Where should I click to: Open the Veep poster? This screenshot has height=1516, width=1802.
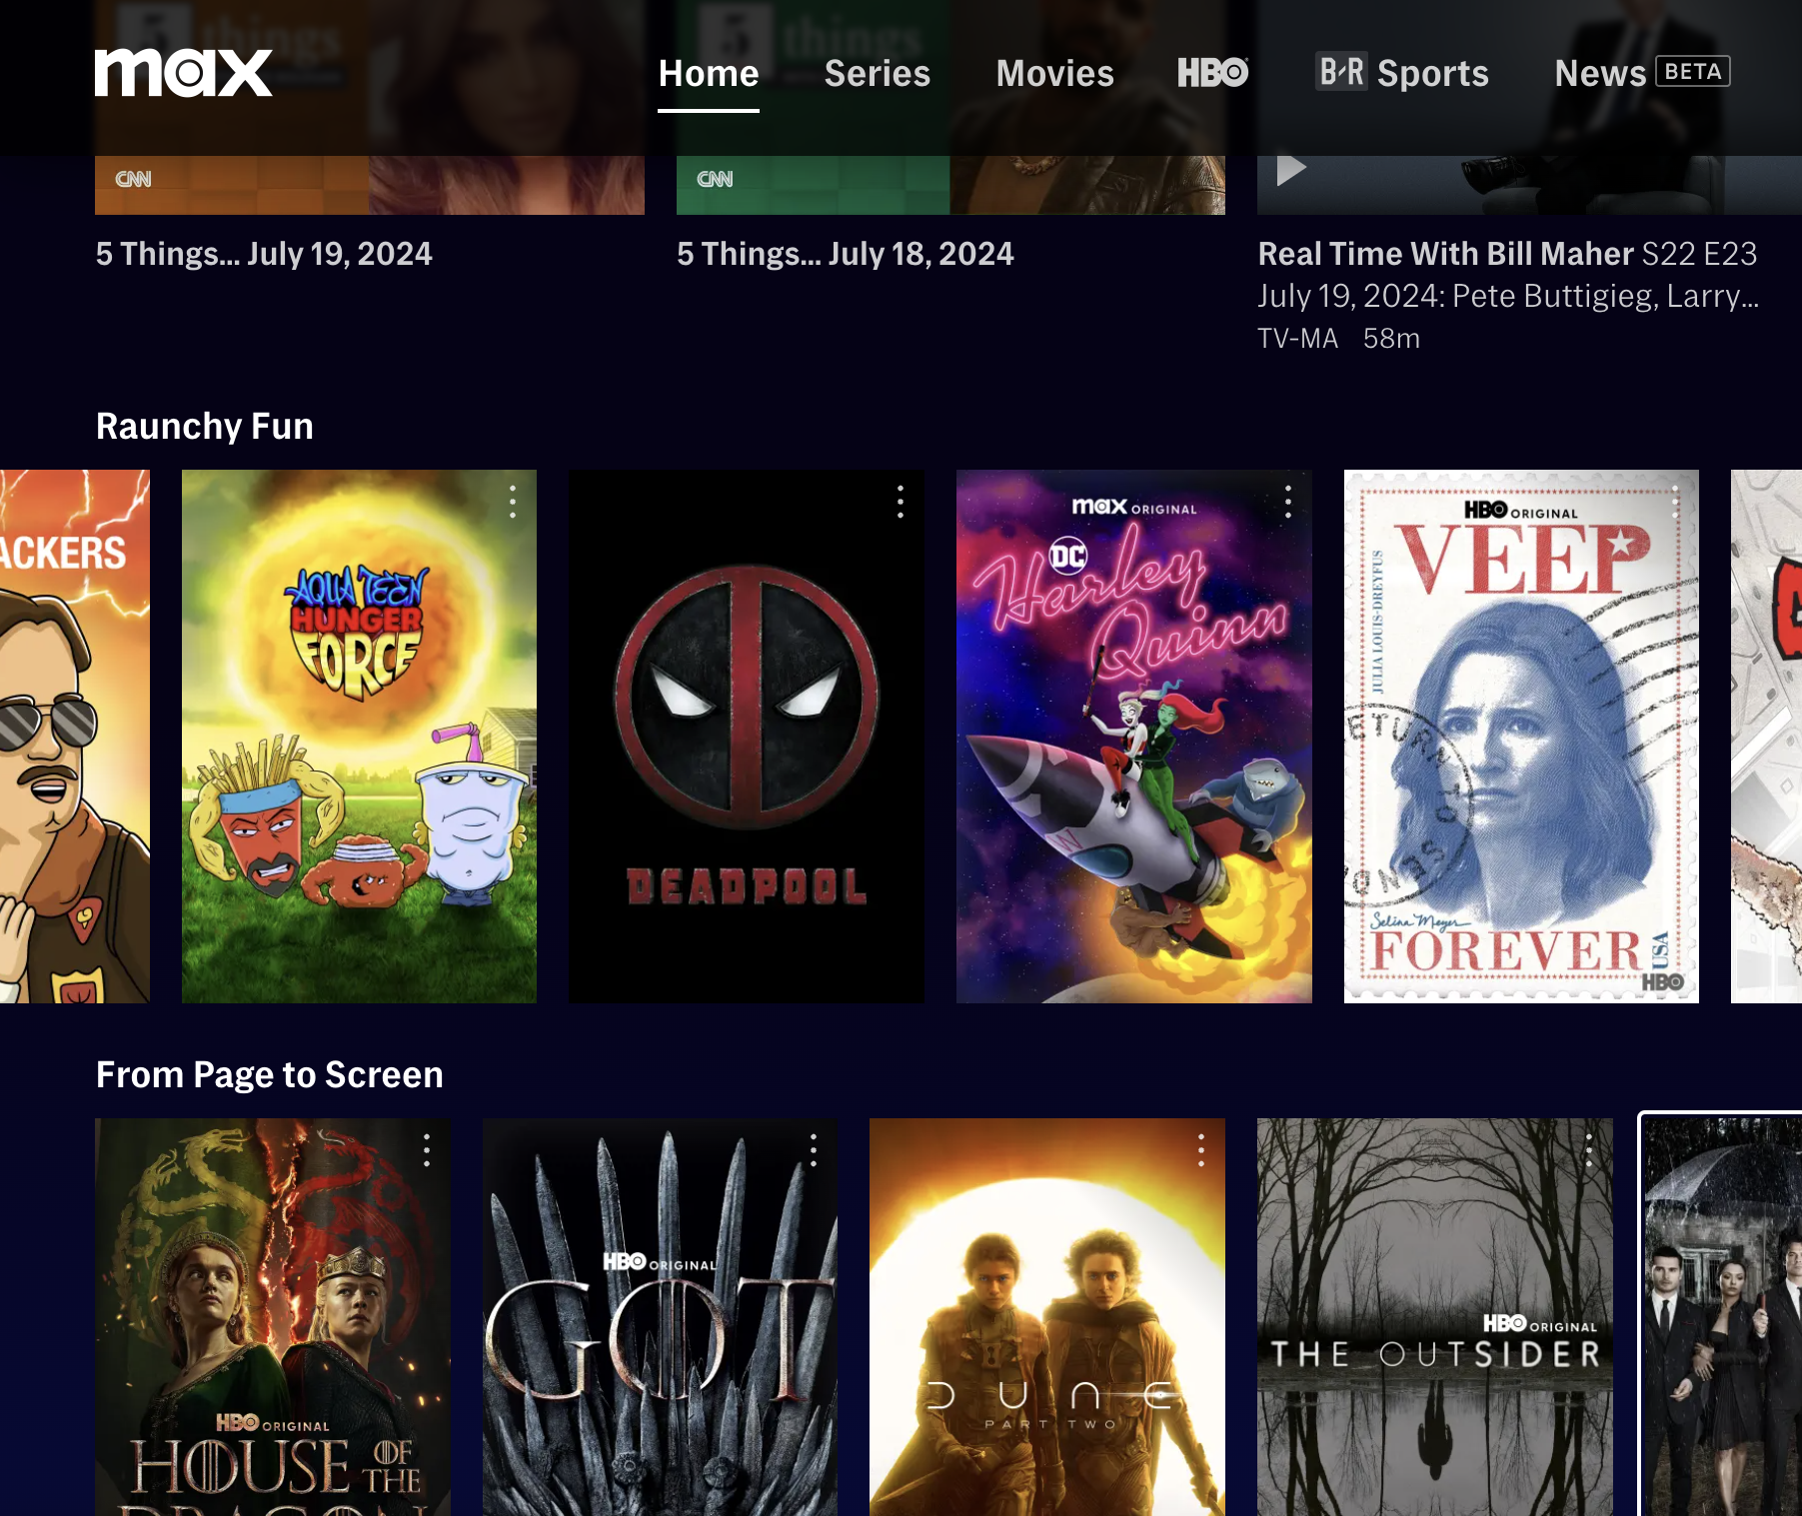tap(1521, 737)
